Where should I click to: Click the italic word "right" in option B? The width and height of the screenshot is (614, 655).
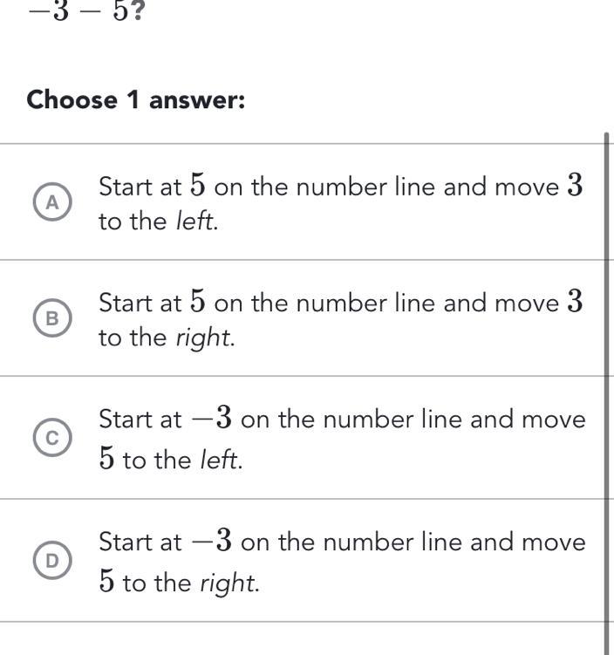point(204,338)
